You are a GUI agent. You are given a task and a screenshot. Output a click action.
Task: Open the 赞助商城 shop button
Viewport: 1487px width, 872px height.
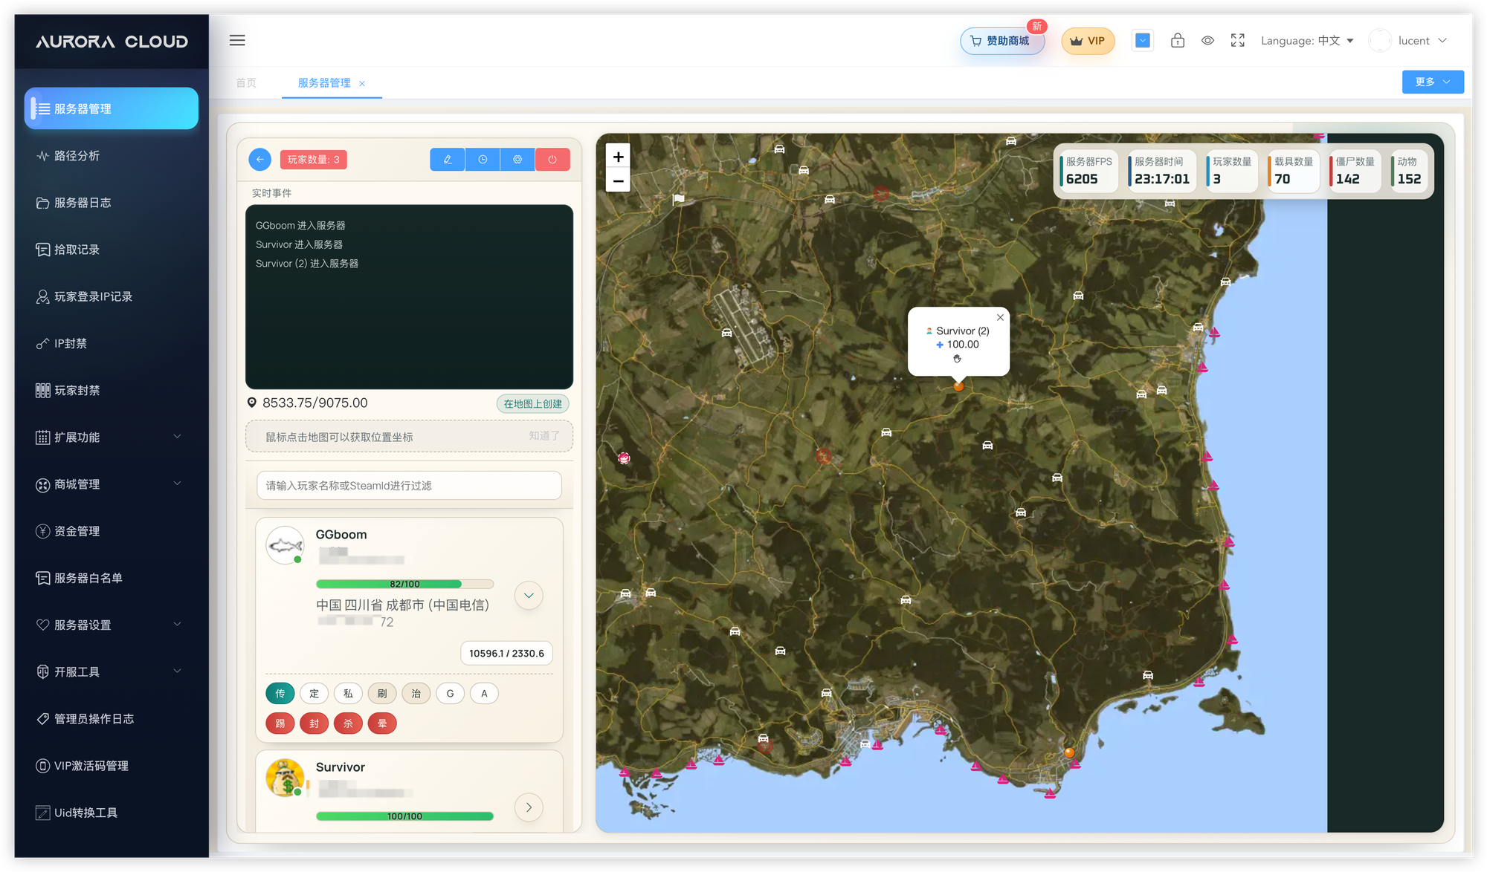click(1001, 41)
